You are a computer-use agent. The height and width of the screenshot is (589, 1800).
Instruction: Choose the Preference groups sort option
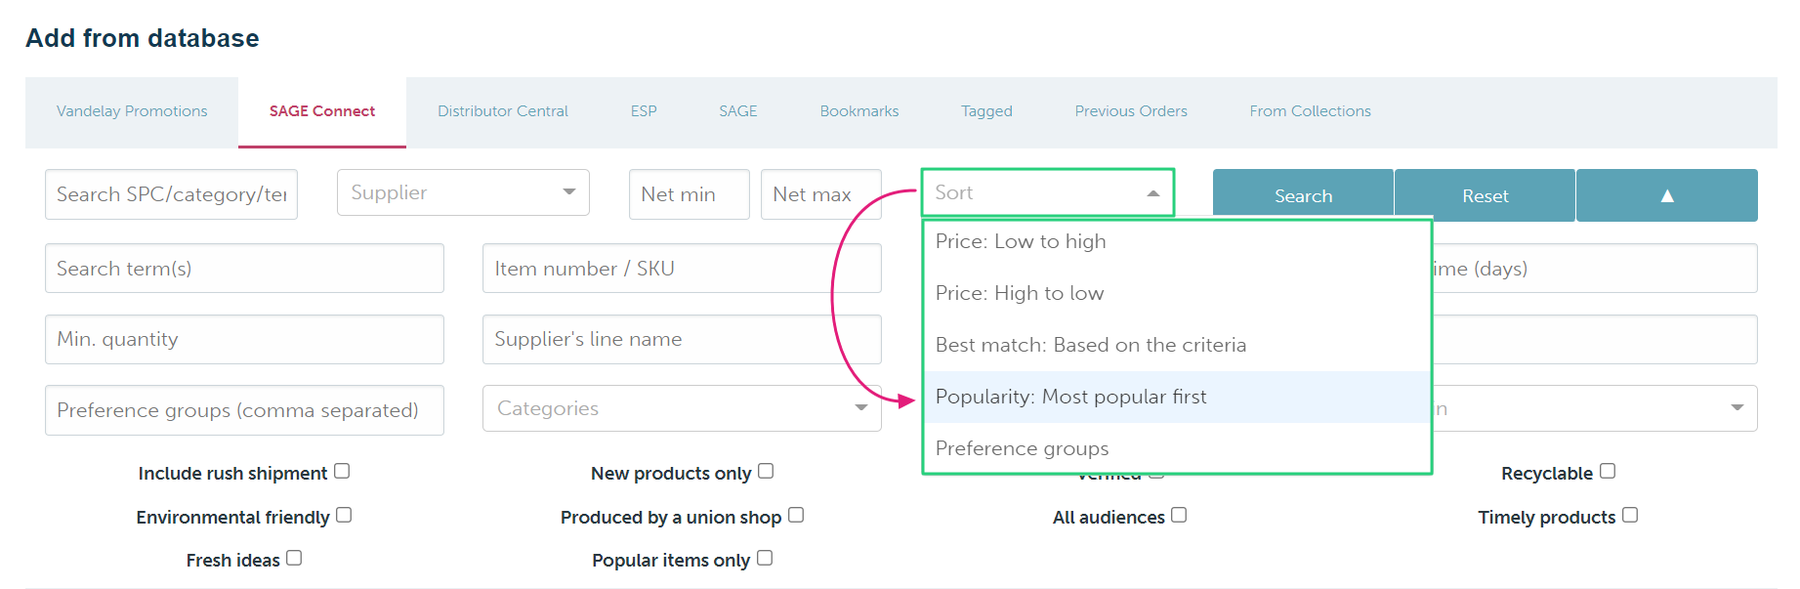tap(1177, 448)
